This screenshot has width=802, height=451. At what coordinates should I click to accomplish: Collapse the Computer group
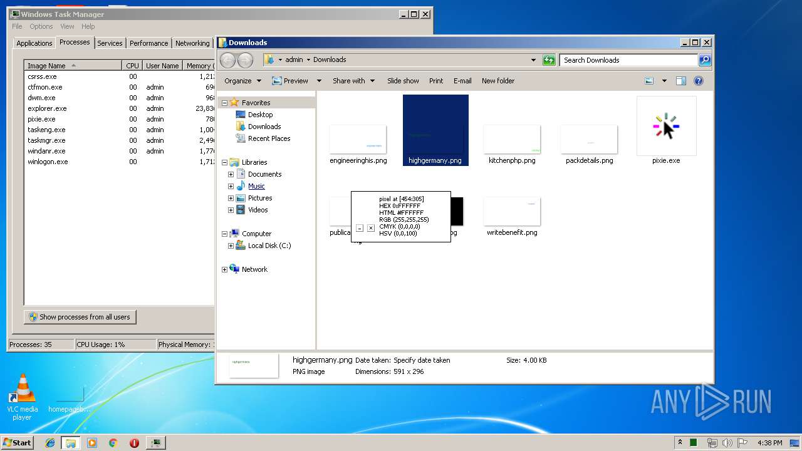[224, 234]
